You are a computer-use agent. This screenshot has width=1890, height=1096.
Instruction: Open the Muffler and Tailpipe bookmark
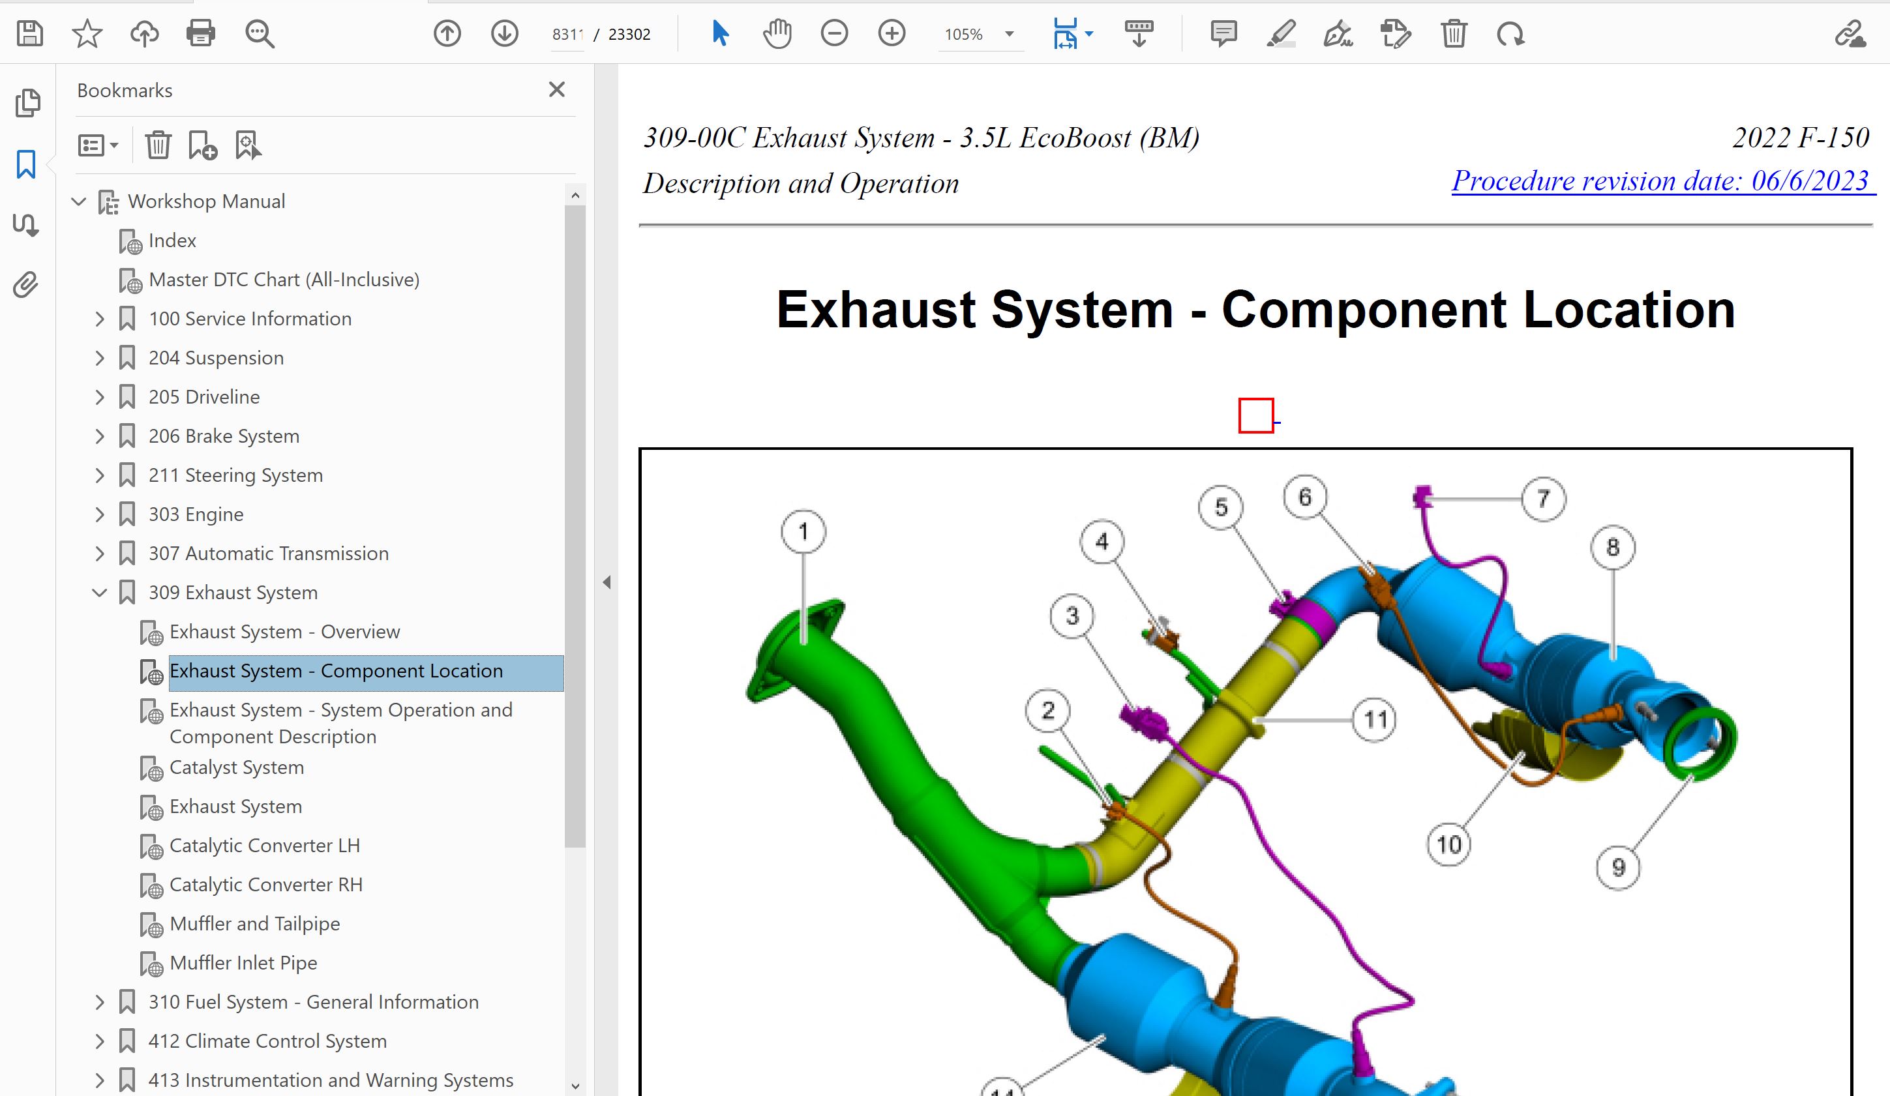(x=254, y=924)
